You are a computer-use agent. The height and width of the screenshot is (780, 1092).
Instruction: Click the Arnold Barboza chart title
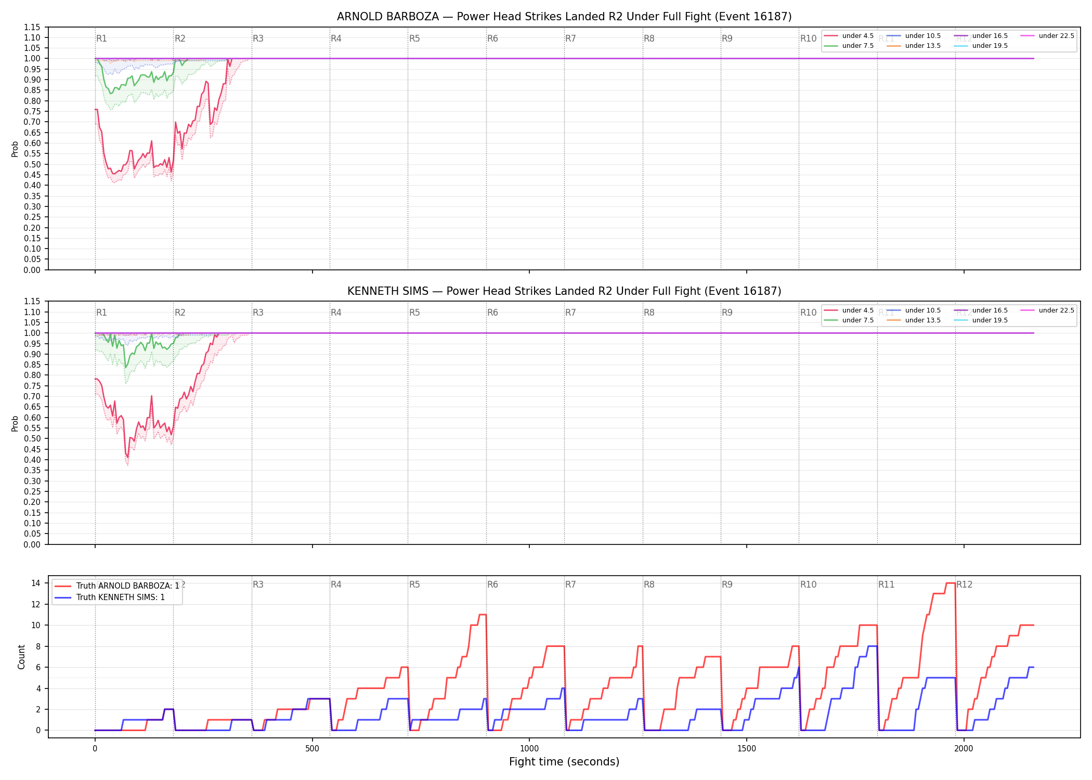click(564, 17)
